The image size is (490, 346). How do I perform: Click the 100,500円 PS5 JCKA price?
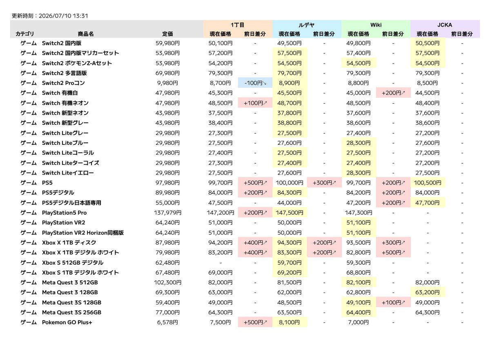428,183
